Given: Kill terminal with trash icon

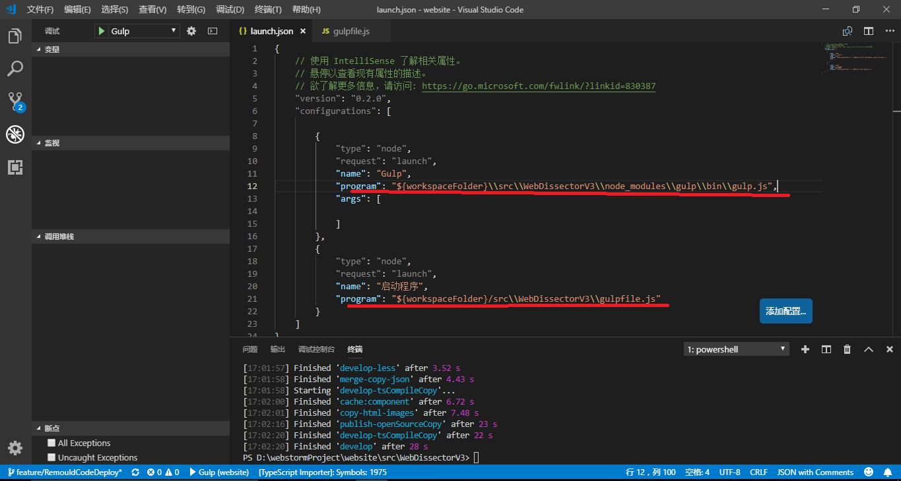Looking at the screenshot, I should [x=848, y=349].
